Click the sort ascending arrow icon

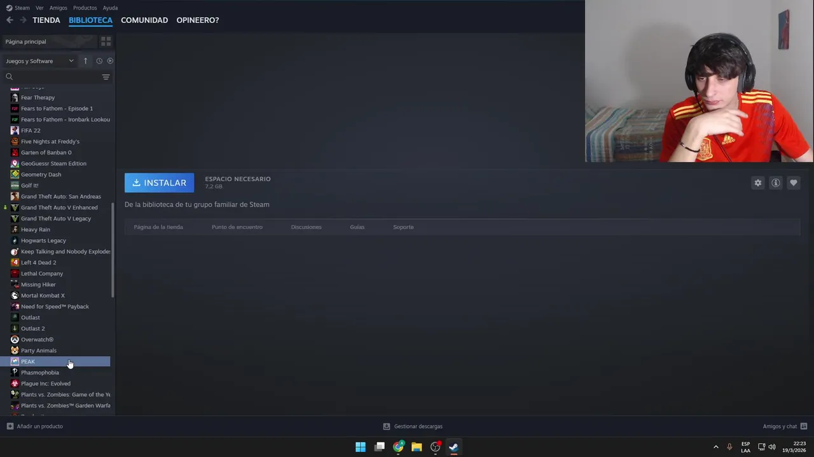85,61
